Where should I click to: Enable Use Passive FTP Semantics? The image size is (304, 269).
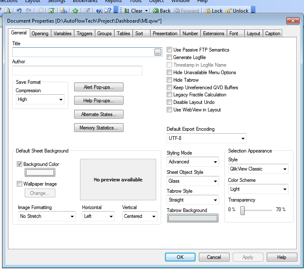point(169,49)
